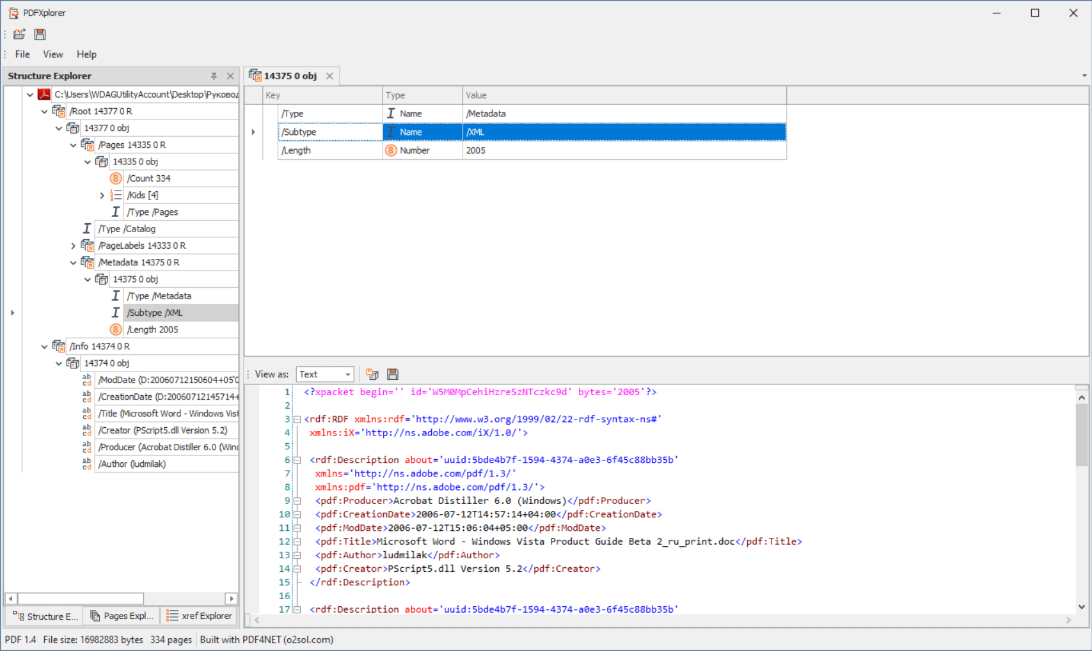1092x651 pixels.
Task: Collapse the /Info 14374 0 R node
Action: 44,347
